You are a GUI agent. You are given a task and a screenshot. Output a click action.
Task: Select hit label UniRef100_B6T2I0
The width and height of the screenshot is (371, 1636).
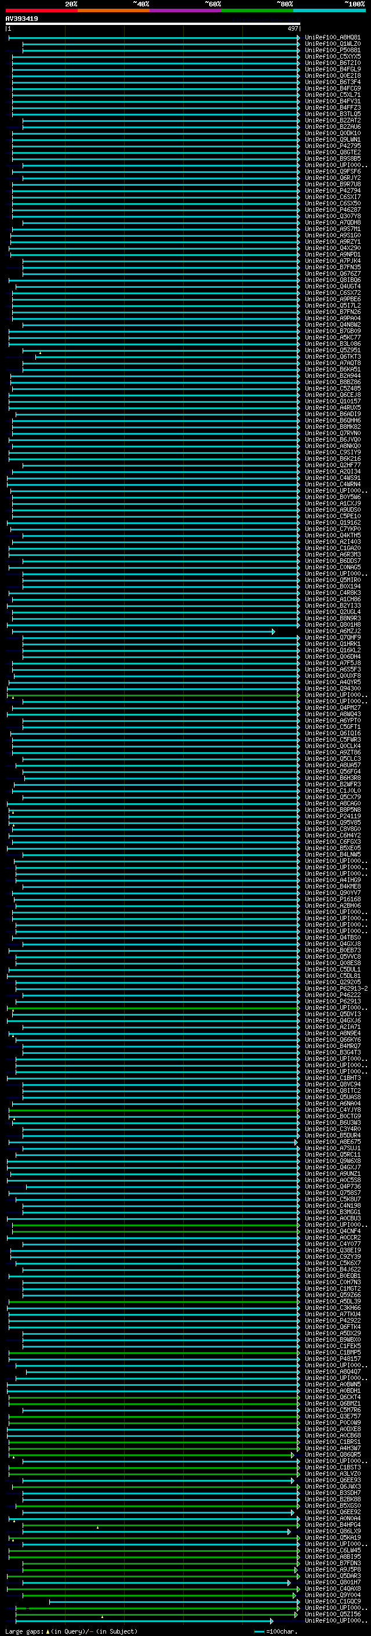point(332,63)
